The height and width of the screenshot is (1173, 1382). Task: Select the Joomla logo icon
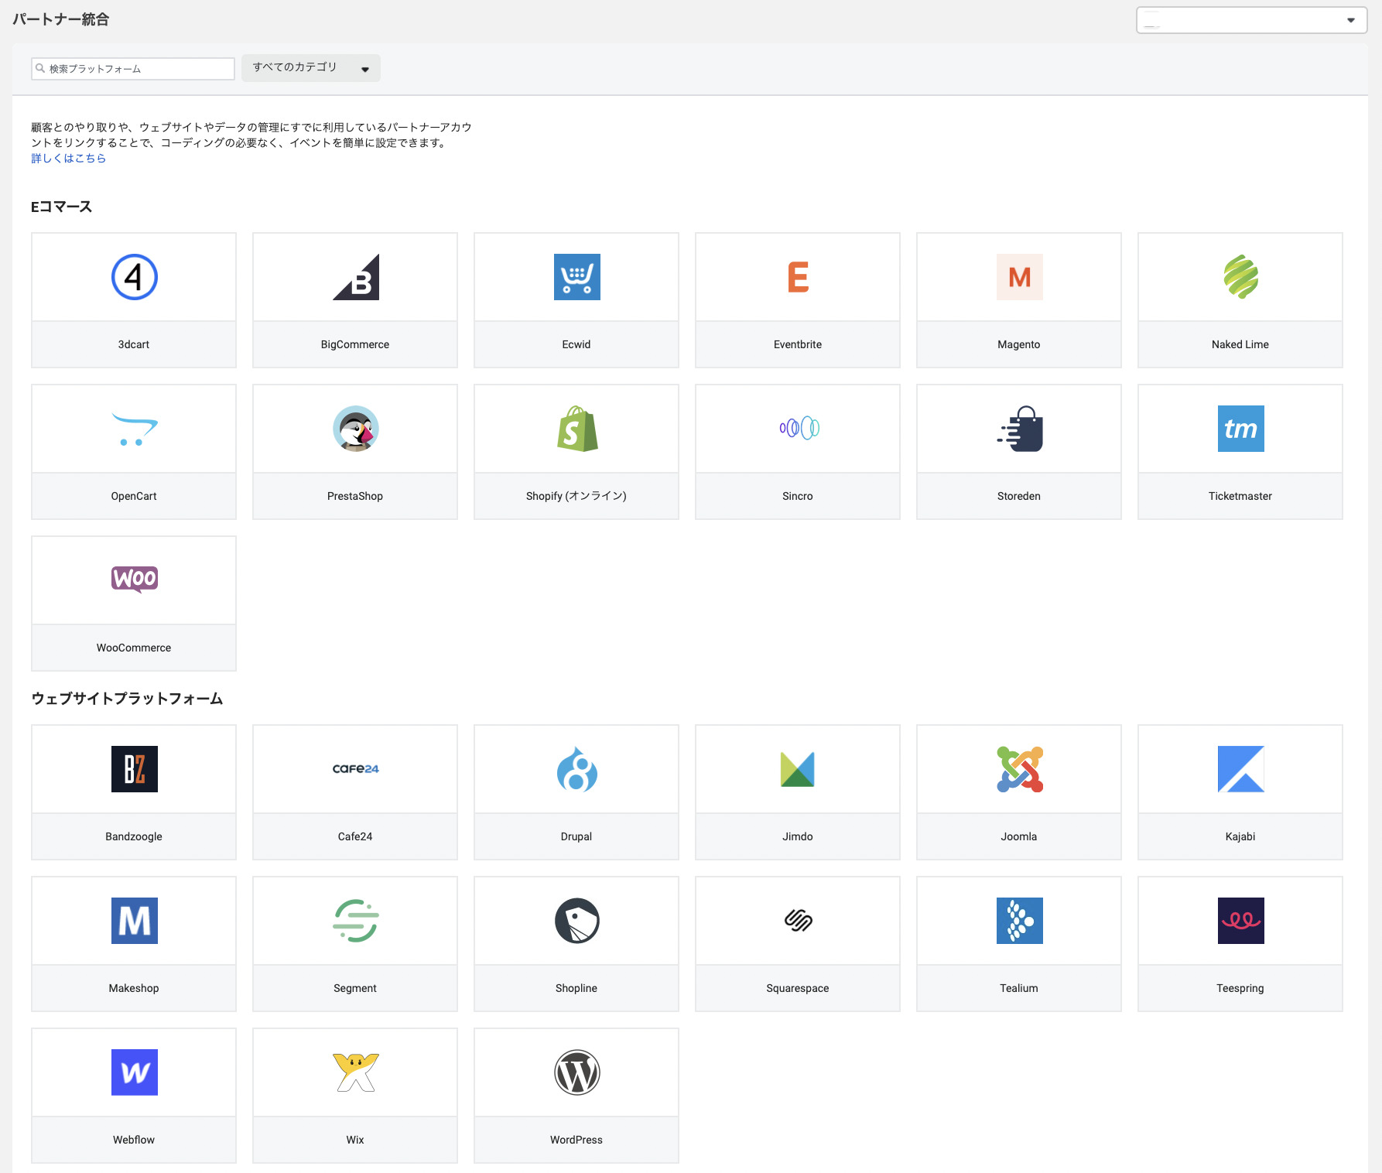(x=1019, y=769)
